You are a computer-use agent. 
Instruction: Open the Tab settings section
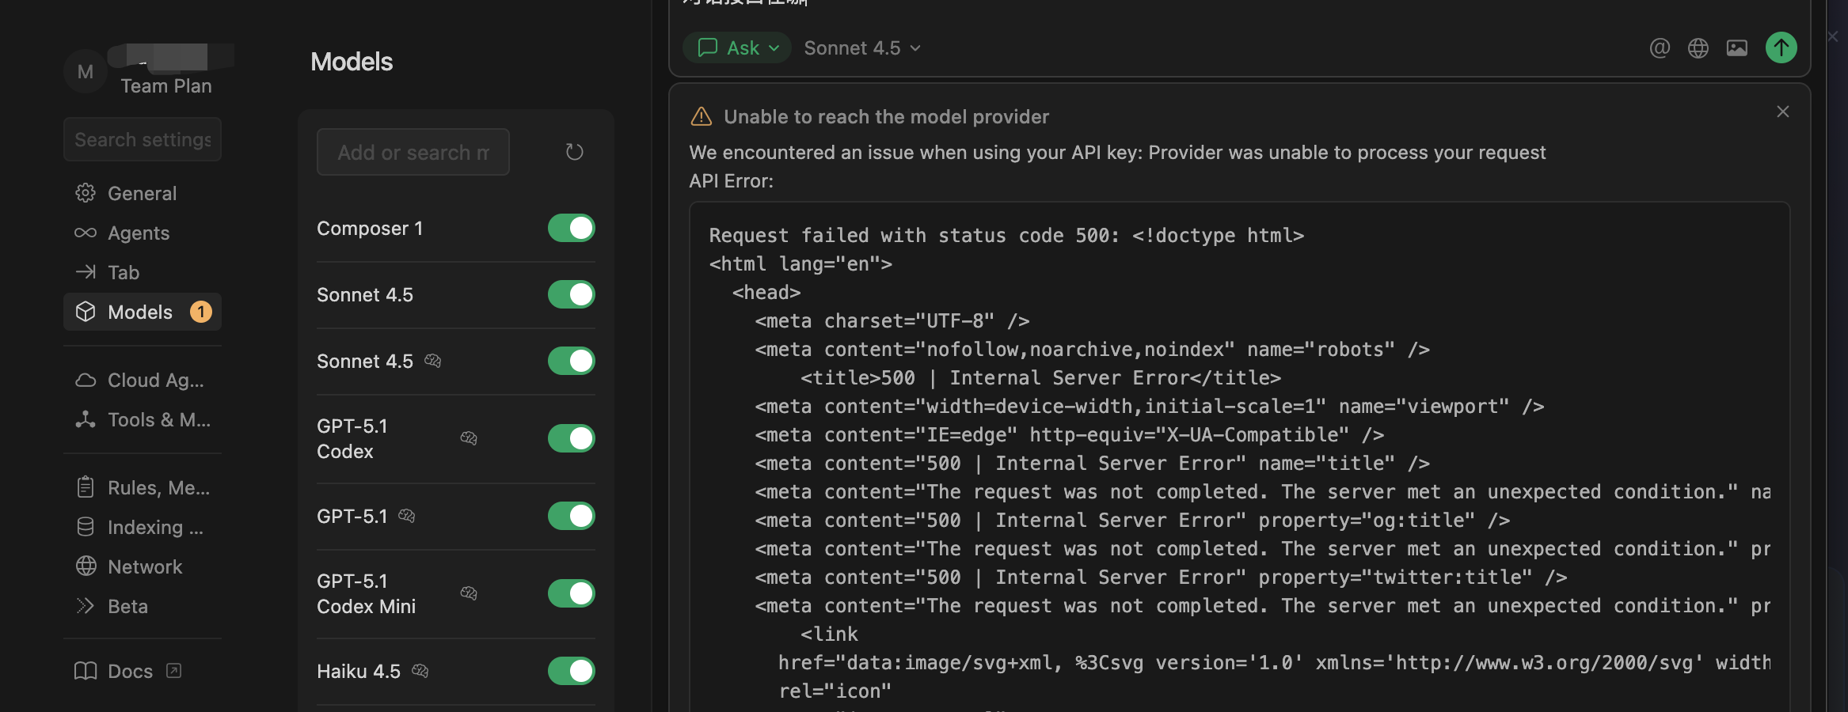pyautogui.click(x=143, y=272)
